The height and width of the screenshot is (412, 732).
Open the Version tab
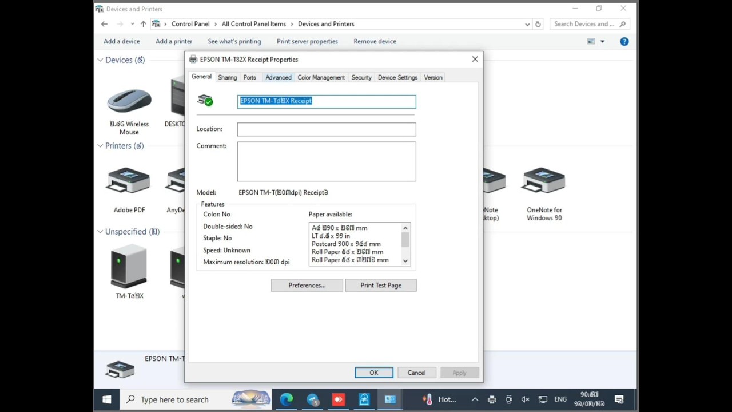coord(433,77)
